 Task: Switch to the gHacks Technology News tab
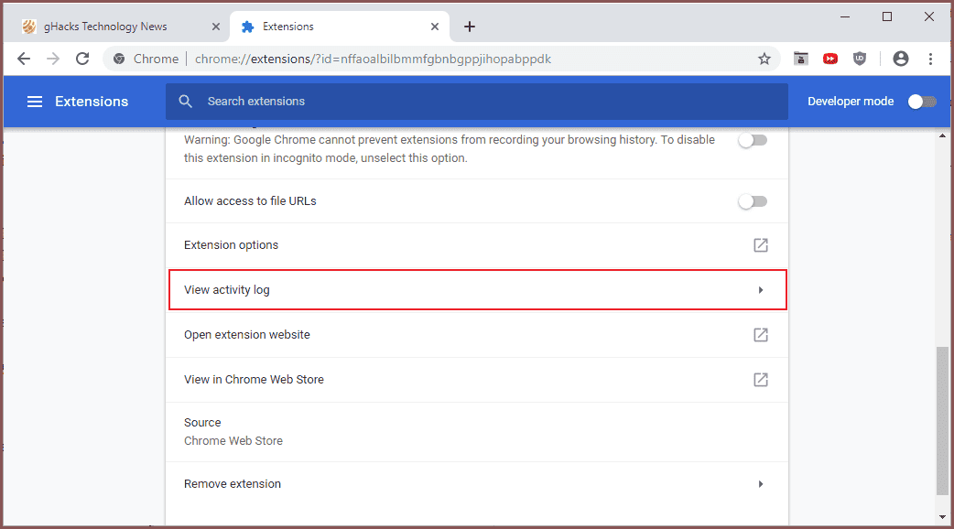(106, 27)
